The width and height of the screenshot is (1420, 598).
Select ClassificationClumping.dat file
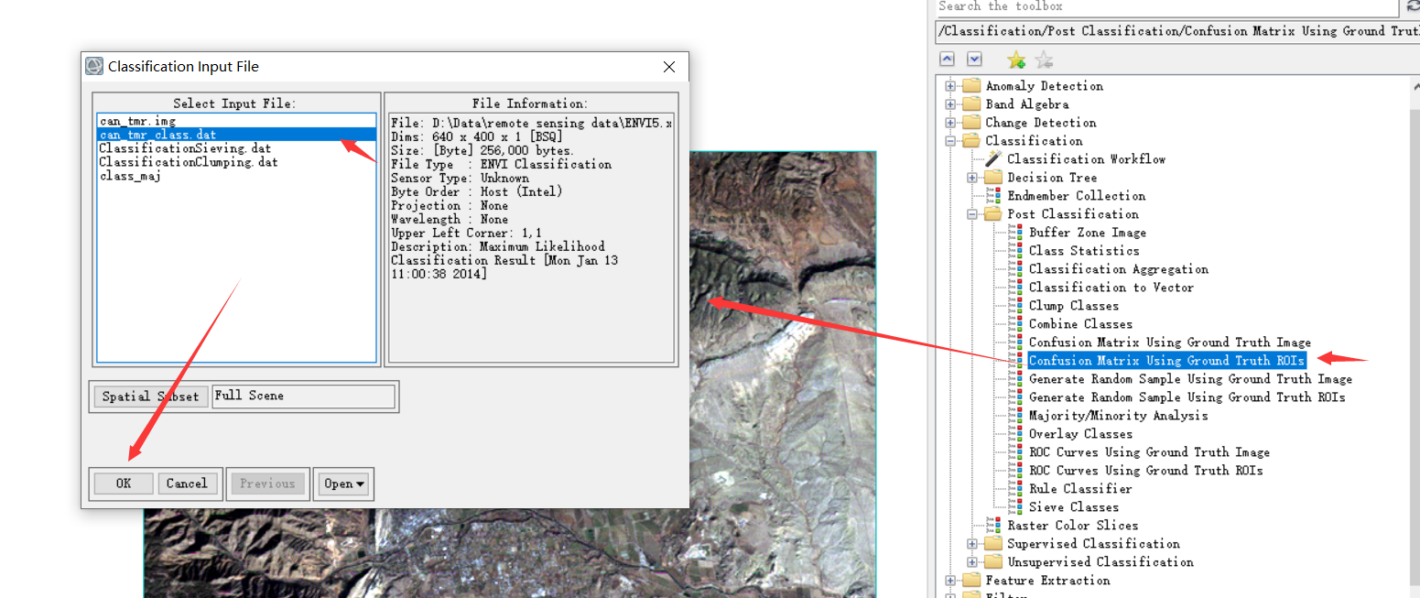(x=188, y=162)
